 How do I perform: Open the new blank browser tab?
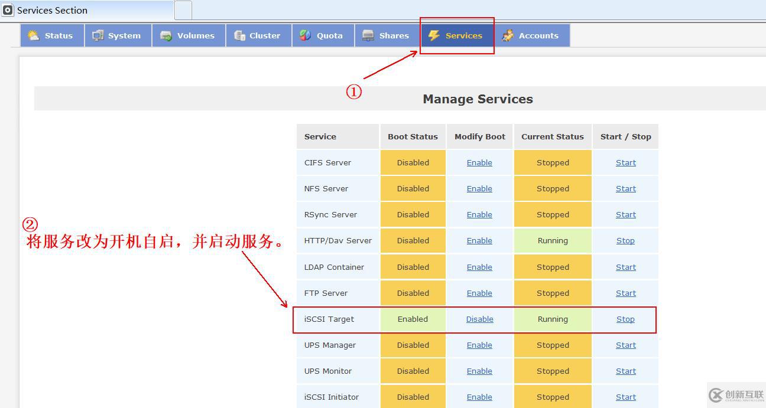point(183,10)
